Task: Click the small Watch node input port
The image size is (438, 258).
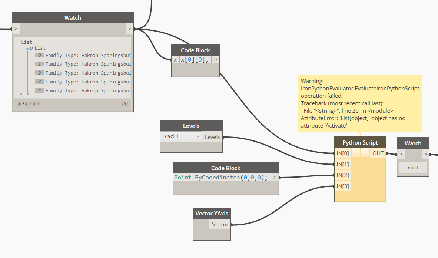Action: (401, 154)
